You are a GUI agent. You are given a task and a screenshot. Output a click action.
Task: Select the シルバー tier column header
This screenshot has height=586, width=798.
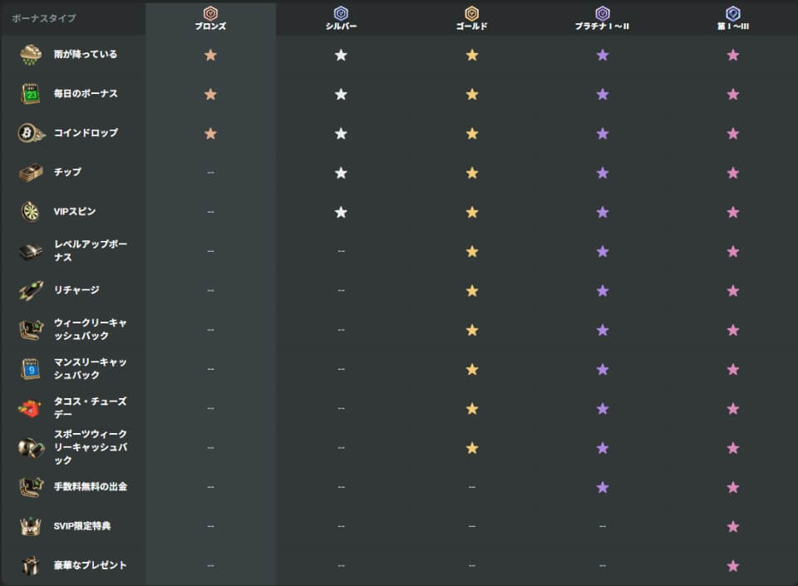tap(341, 18)
